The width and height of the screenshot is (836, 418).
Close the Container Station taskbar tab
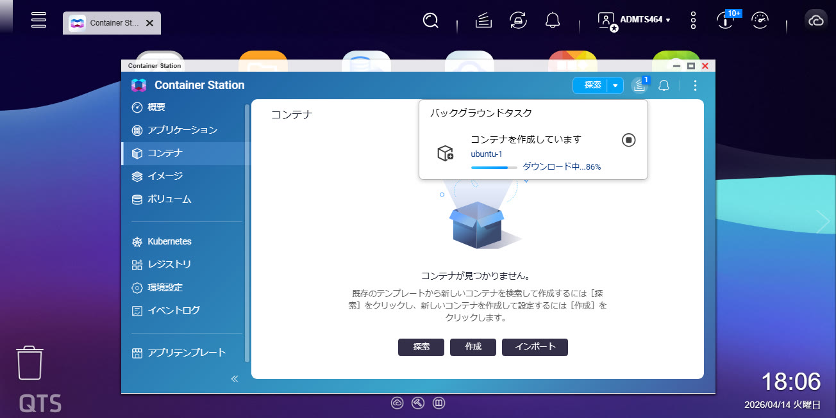point(149,23)
